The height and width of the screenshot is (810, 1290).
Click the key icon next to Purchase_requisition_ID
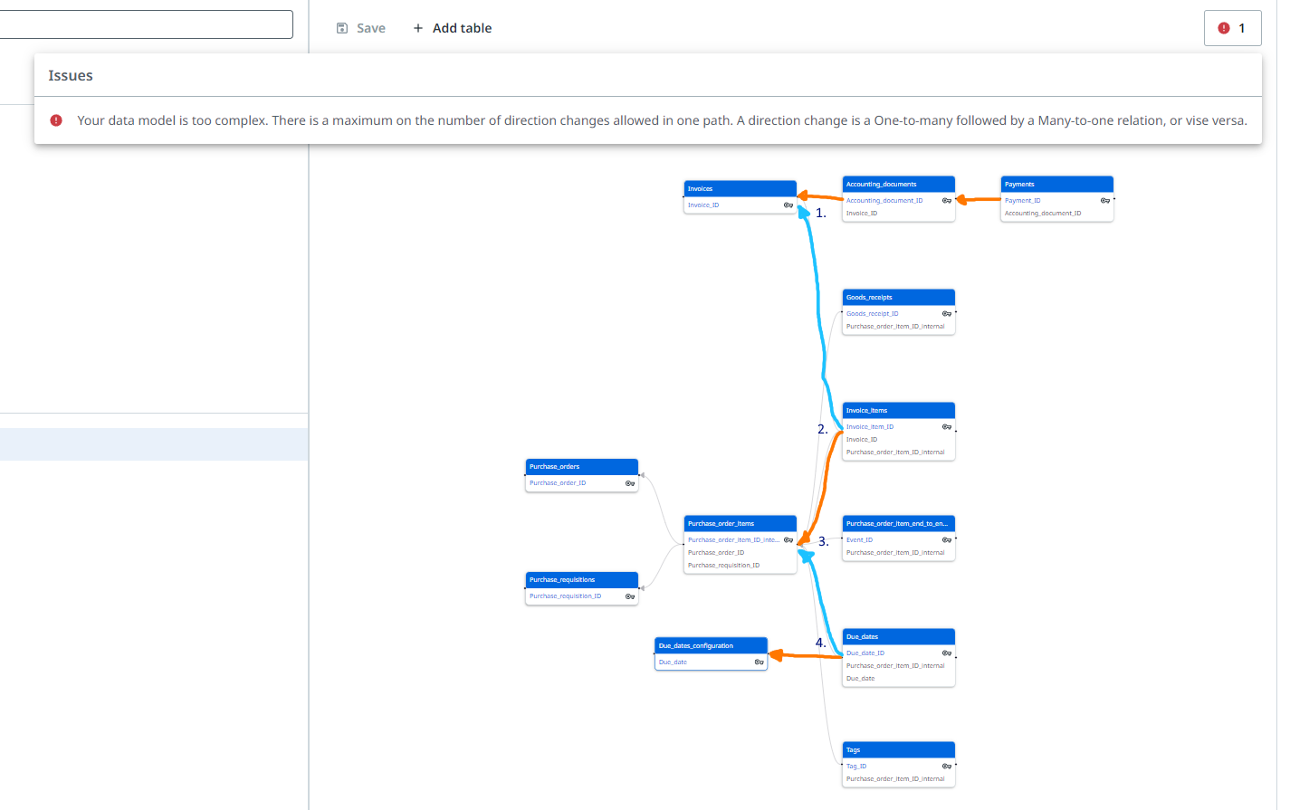(x=629, y=596)
